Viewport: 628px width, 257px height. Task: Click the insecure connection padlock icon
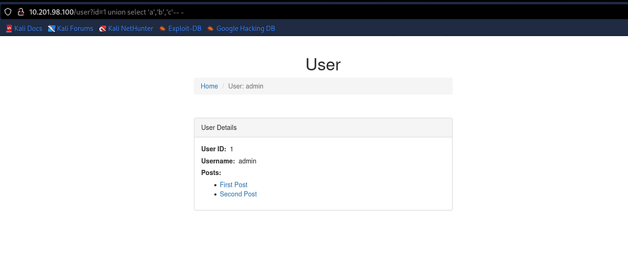click(20, 12)
